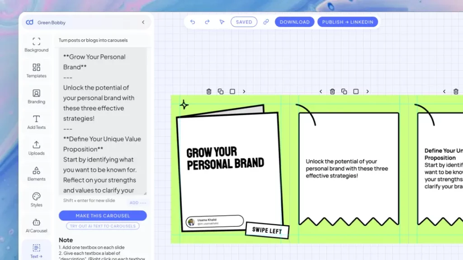Open the Styles panel in sidebar
This screenshot has width=463, height=260.
37,199
